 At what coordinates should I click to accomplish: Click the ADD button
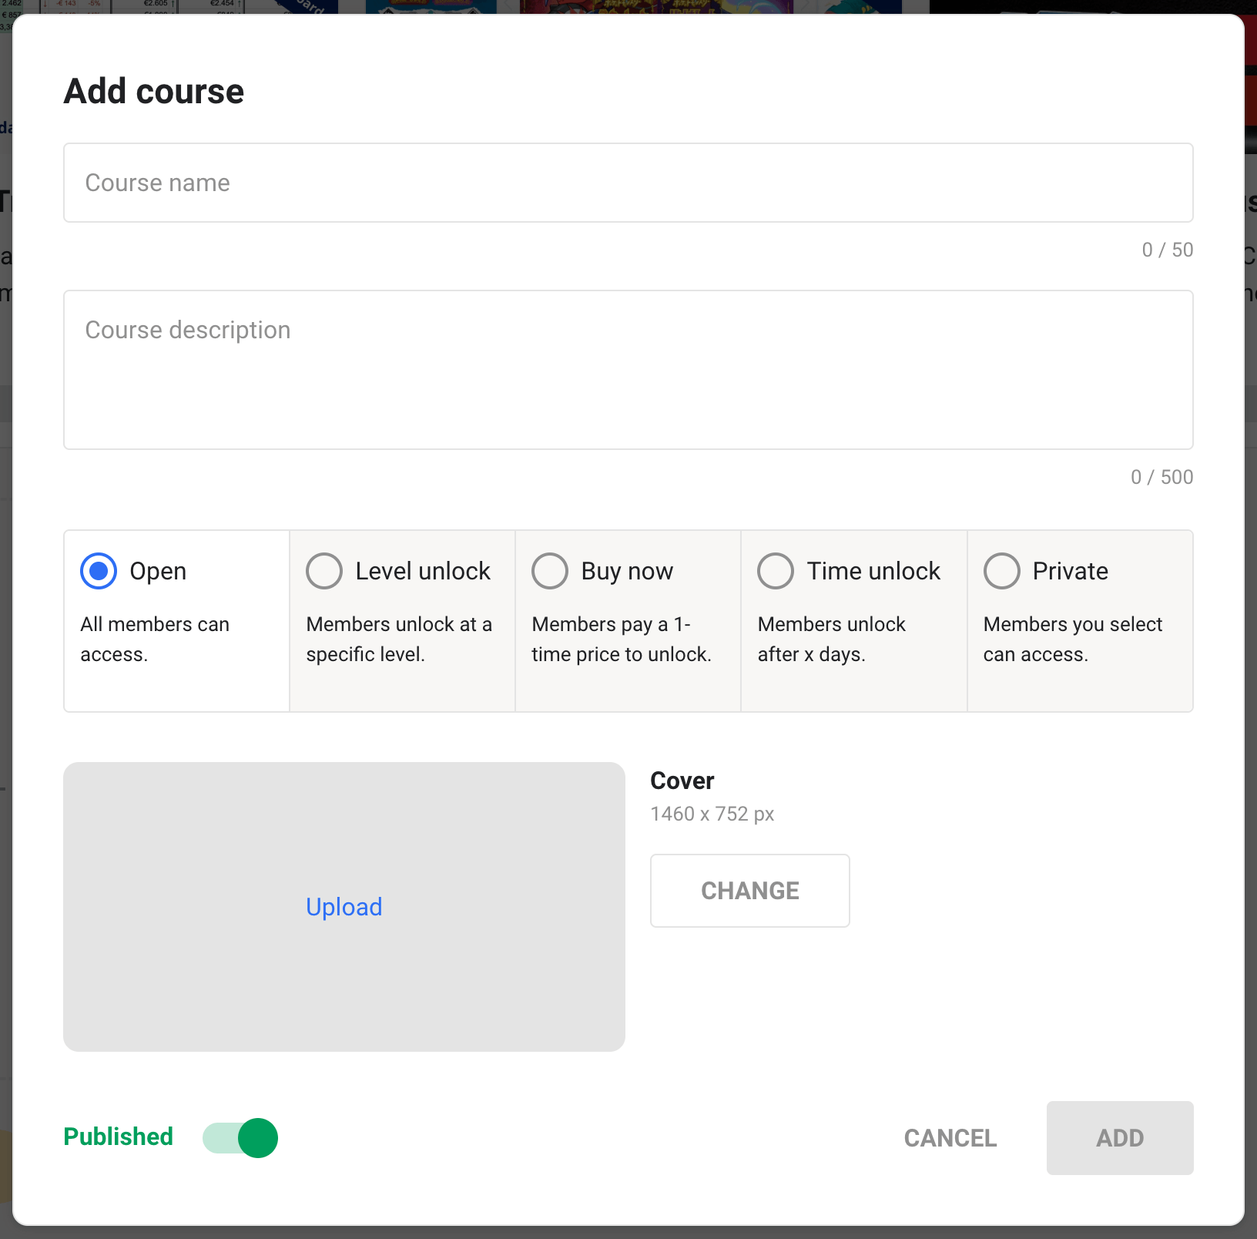point(1119,1138)
